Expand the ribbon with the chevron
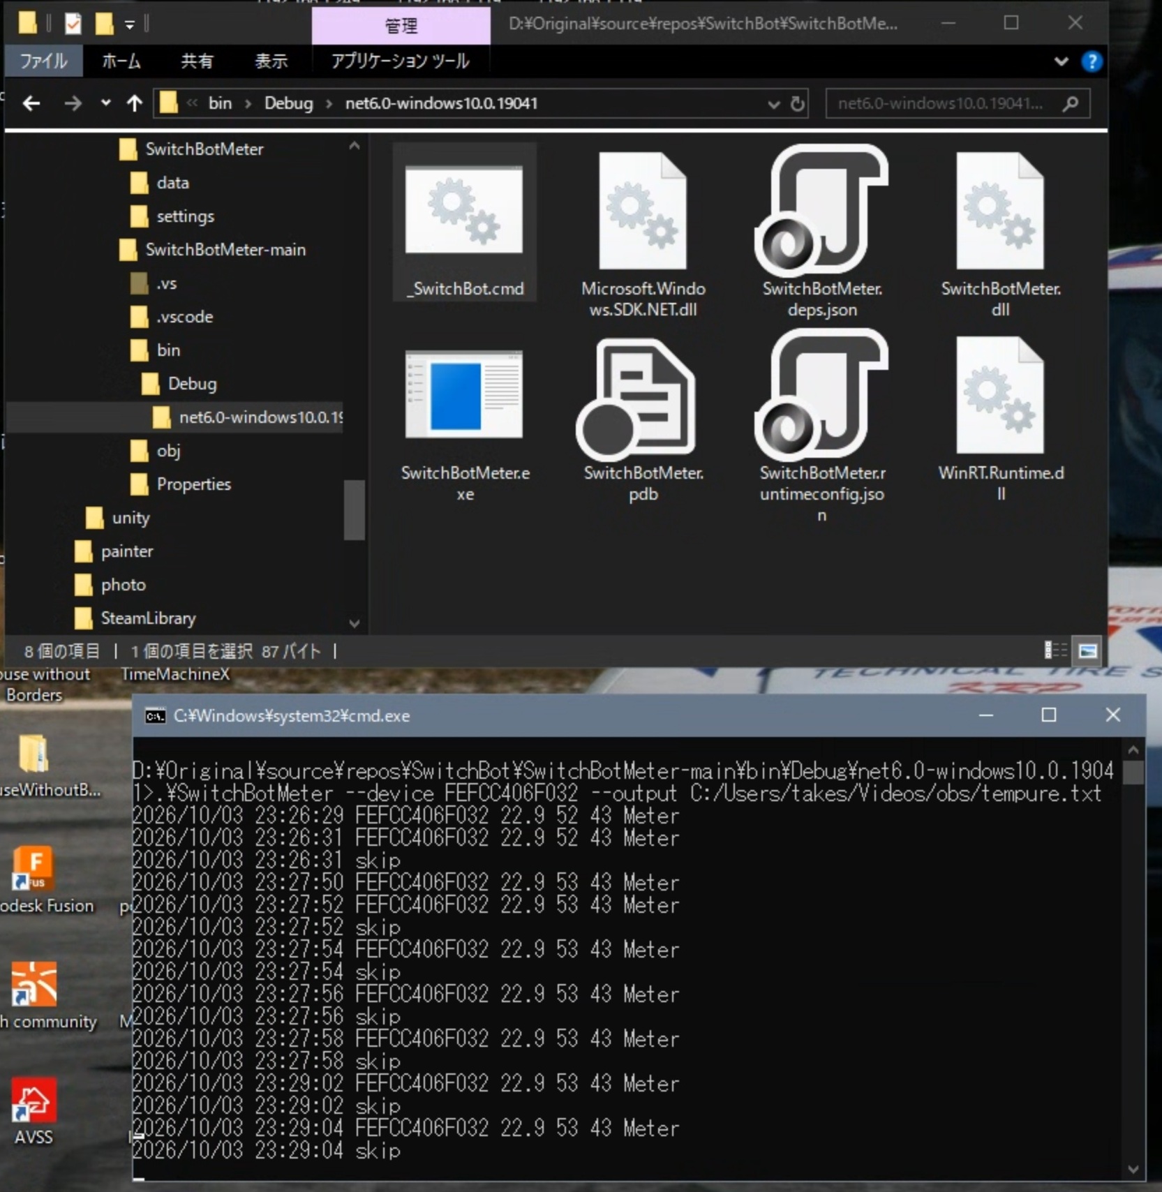The image size is (1162, 1192). click(1061, 61)
